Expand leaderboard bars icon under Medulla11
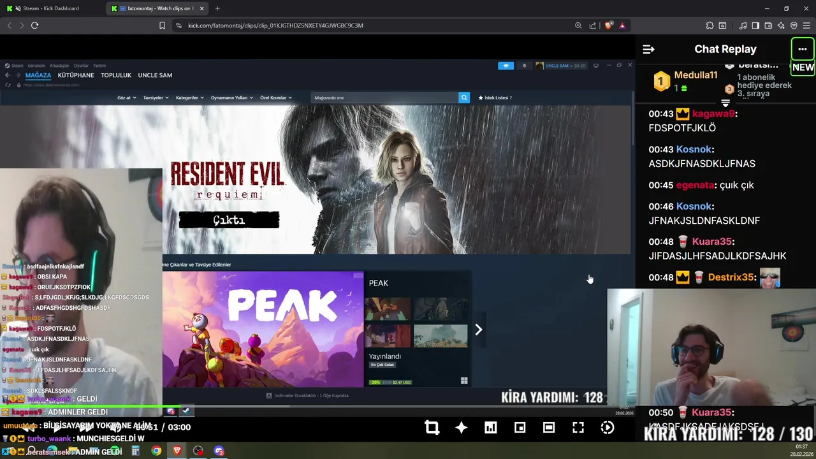This screenshot has height=459, width=816. 725,103
